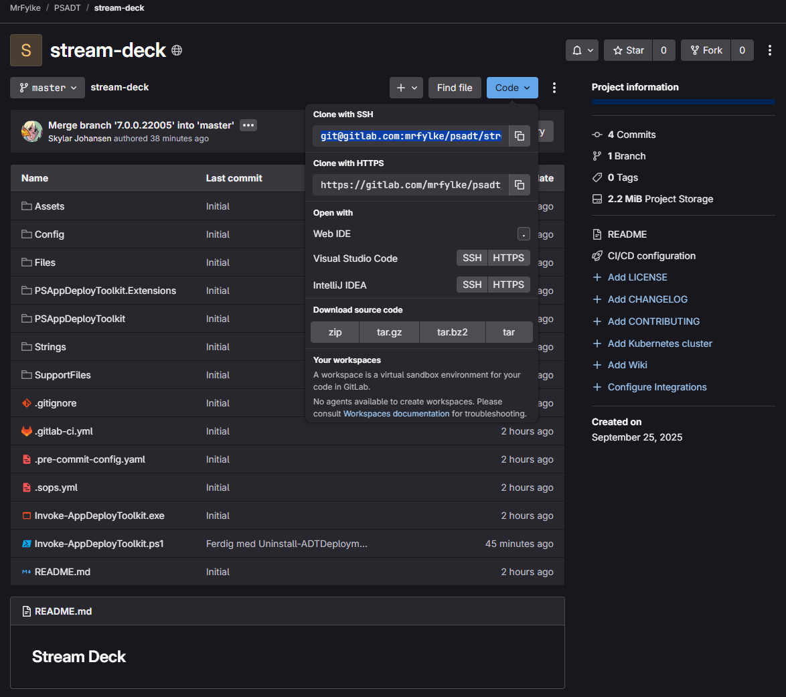Open Skylar Johansen's avatar
This screenshot has height=697, width=786.
pyautogui.click(x=31, y=131)
